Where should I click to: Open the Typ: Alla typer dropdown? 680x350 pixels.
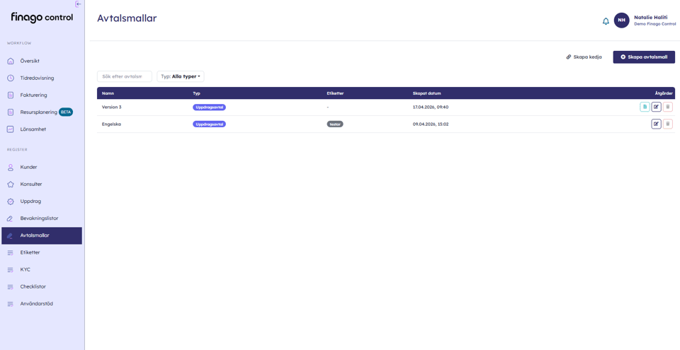click(x=181, y=76)
